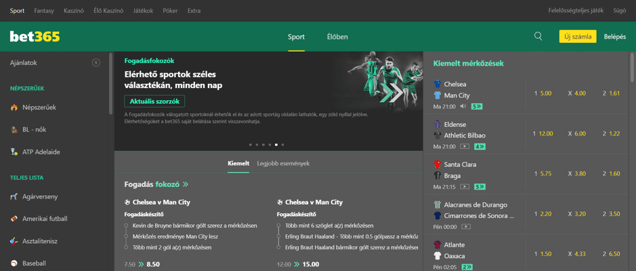Select the last carousel dot indicator
This screenshot has height=271, width=636.
point(282,144)
